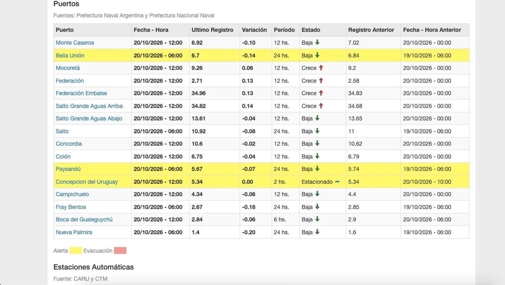
Task: Click the Estaciones Automáticas heading
Action: click(x=93, y=267)
